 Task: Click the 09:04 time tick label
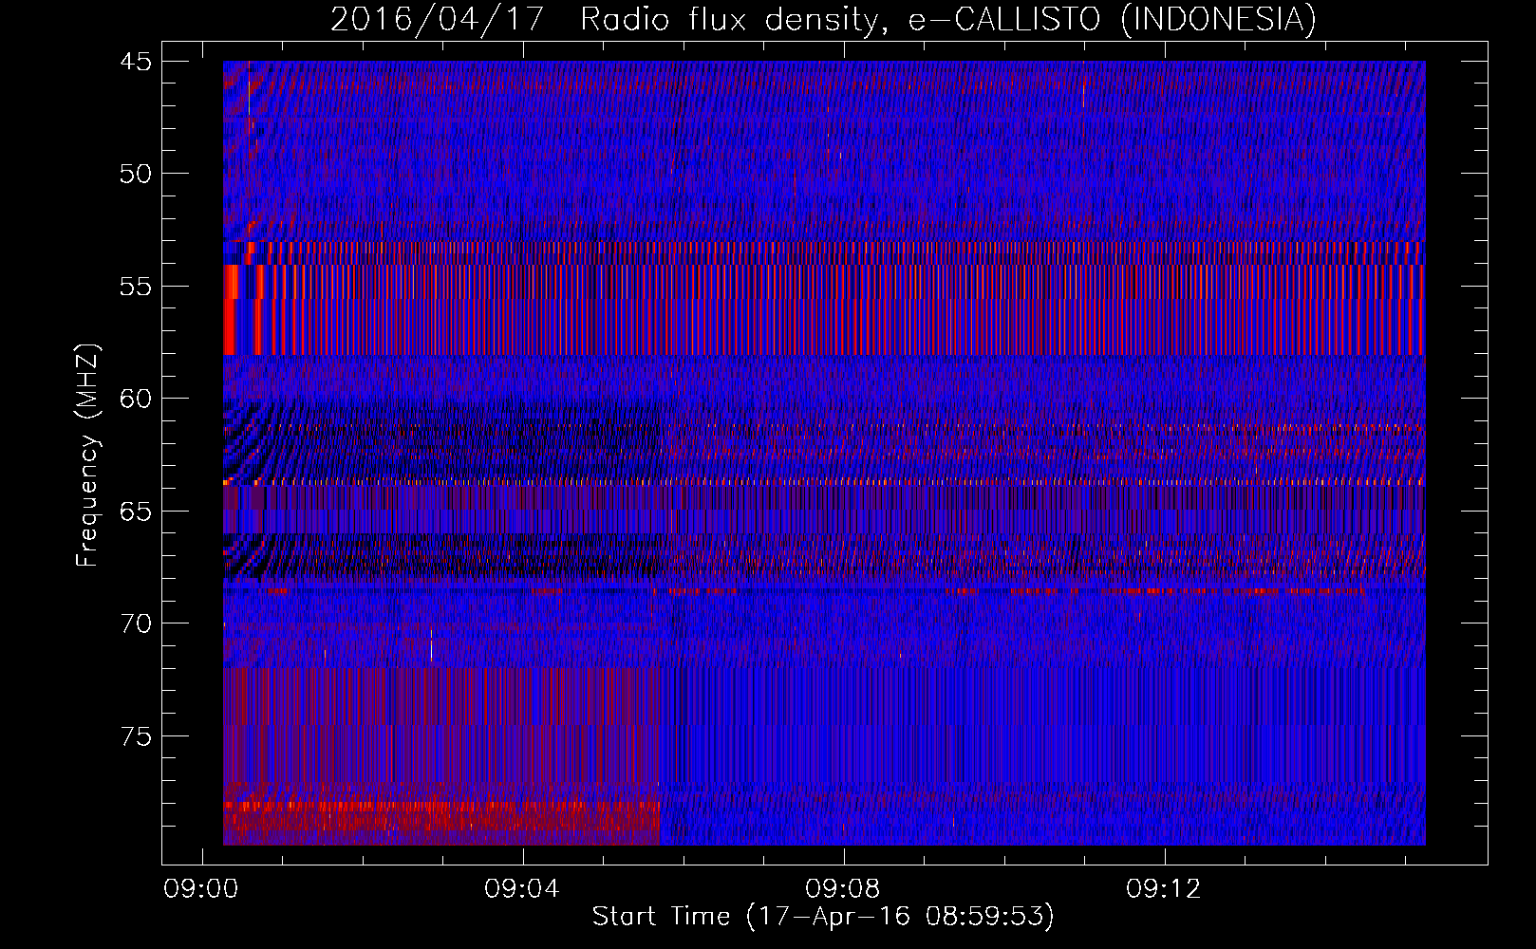point(522,889)
